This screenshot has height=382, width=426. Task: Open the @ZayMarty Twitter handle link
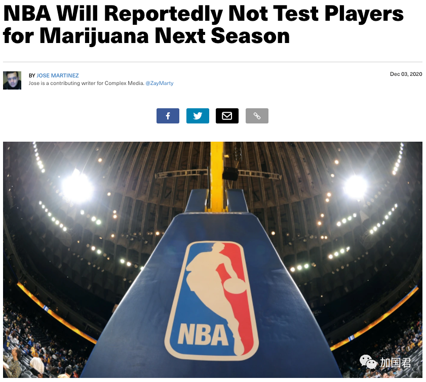click(x=160, y=83)
